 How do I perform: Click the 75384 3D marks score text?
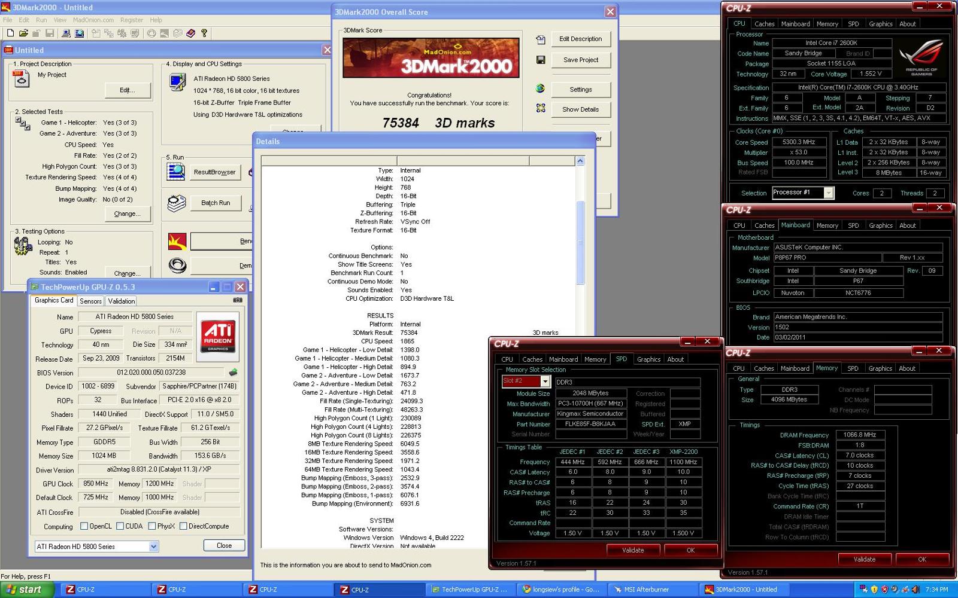coord(438,123)
